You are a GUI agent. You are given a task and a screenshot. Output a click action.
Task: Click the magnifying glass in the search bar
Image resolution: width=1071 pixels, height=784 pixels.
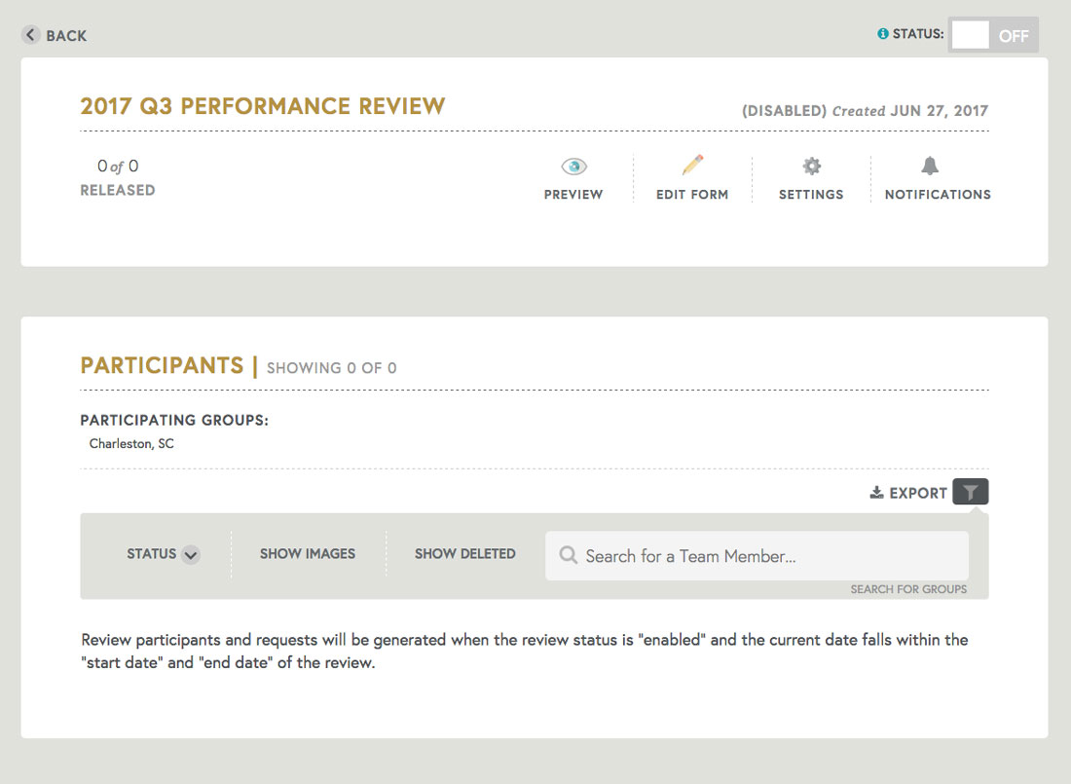pos(568,555)
